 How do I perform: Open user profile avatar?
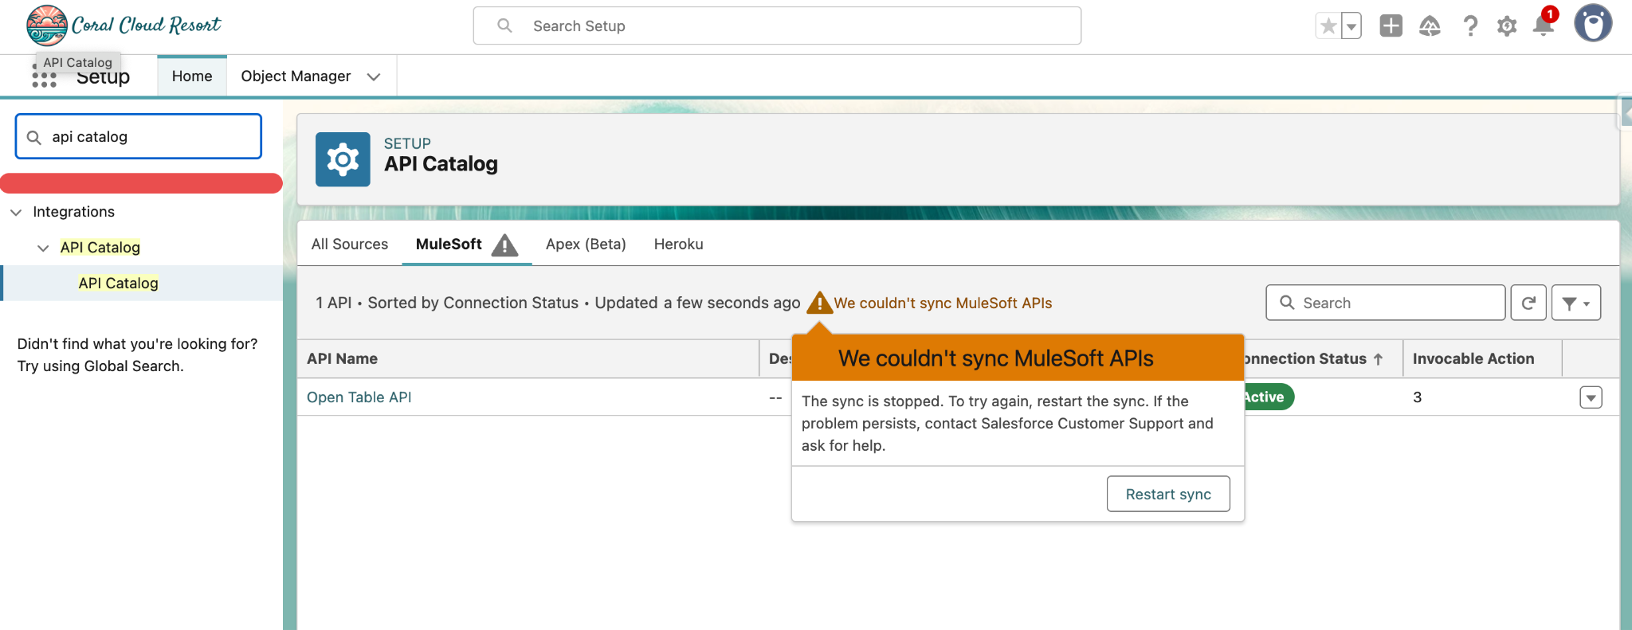click(1592, 24)
